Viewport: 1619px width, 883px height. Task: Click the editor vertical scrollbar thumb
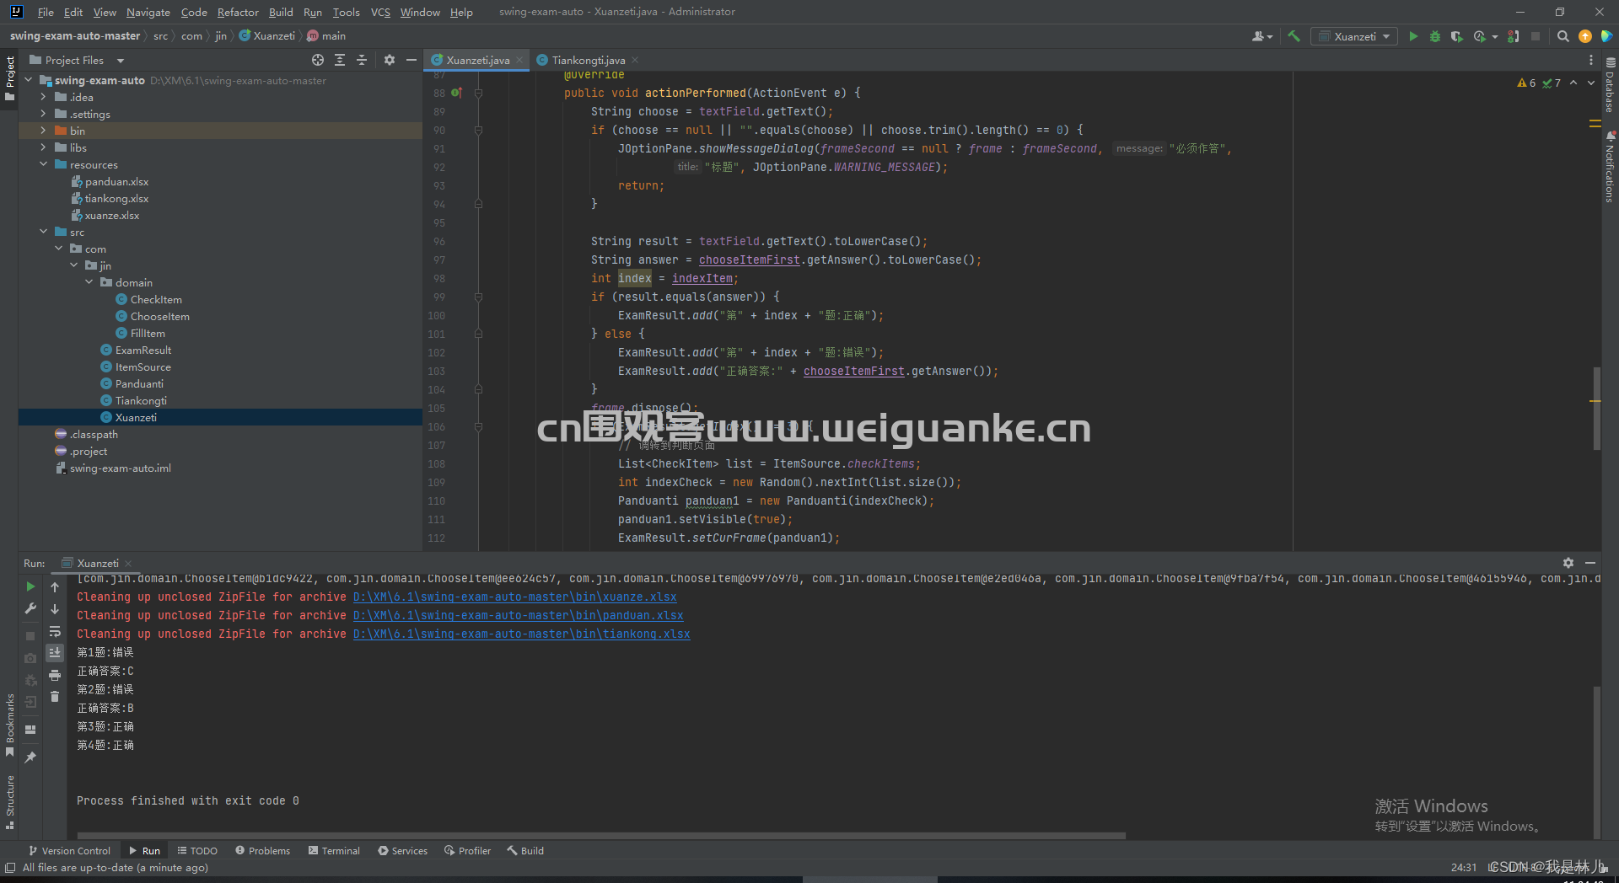click(x=1596, y=409)
